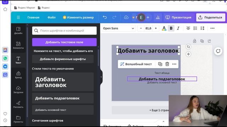Image resolution: width=227 pixels, height=127 pixels.
Task: Select the Текст sidebar panel
Action: point(18,60)
